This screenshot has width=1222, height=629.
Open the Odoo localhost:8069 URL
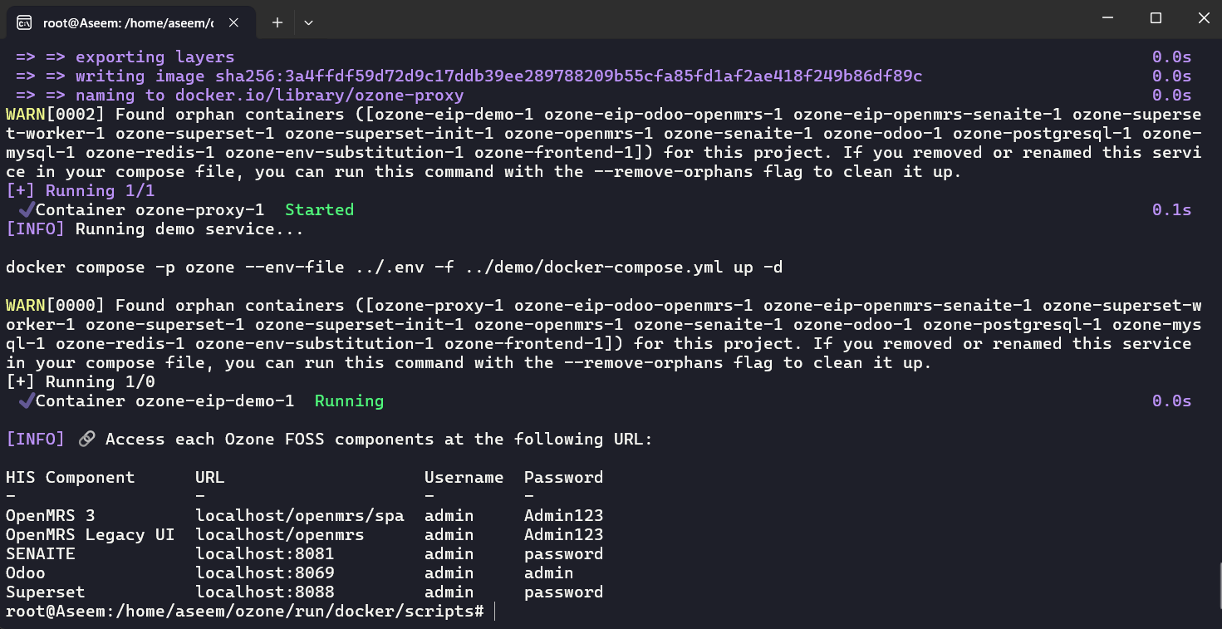point(265,573)
